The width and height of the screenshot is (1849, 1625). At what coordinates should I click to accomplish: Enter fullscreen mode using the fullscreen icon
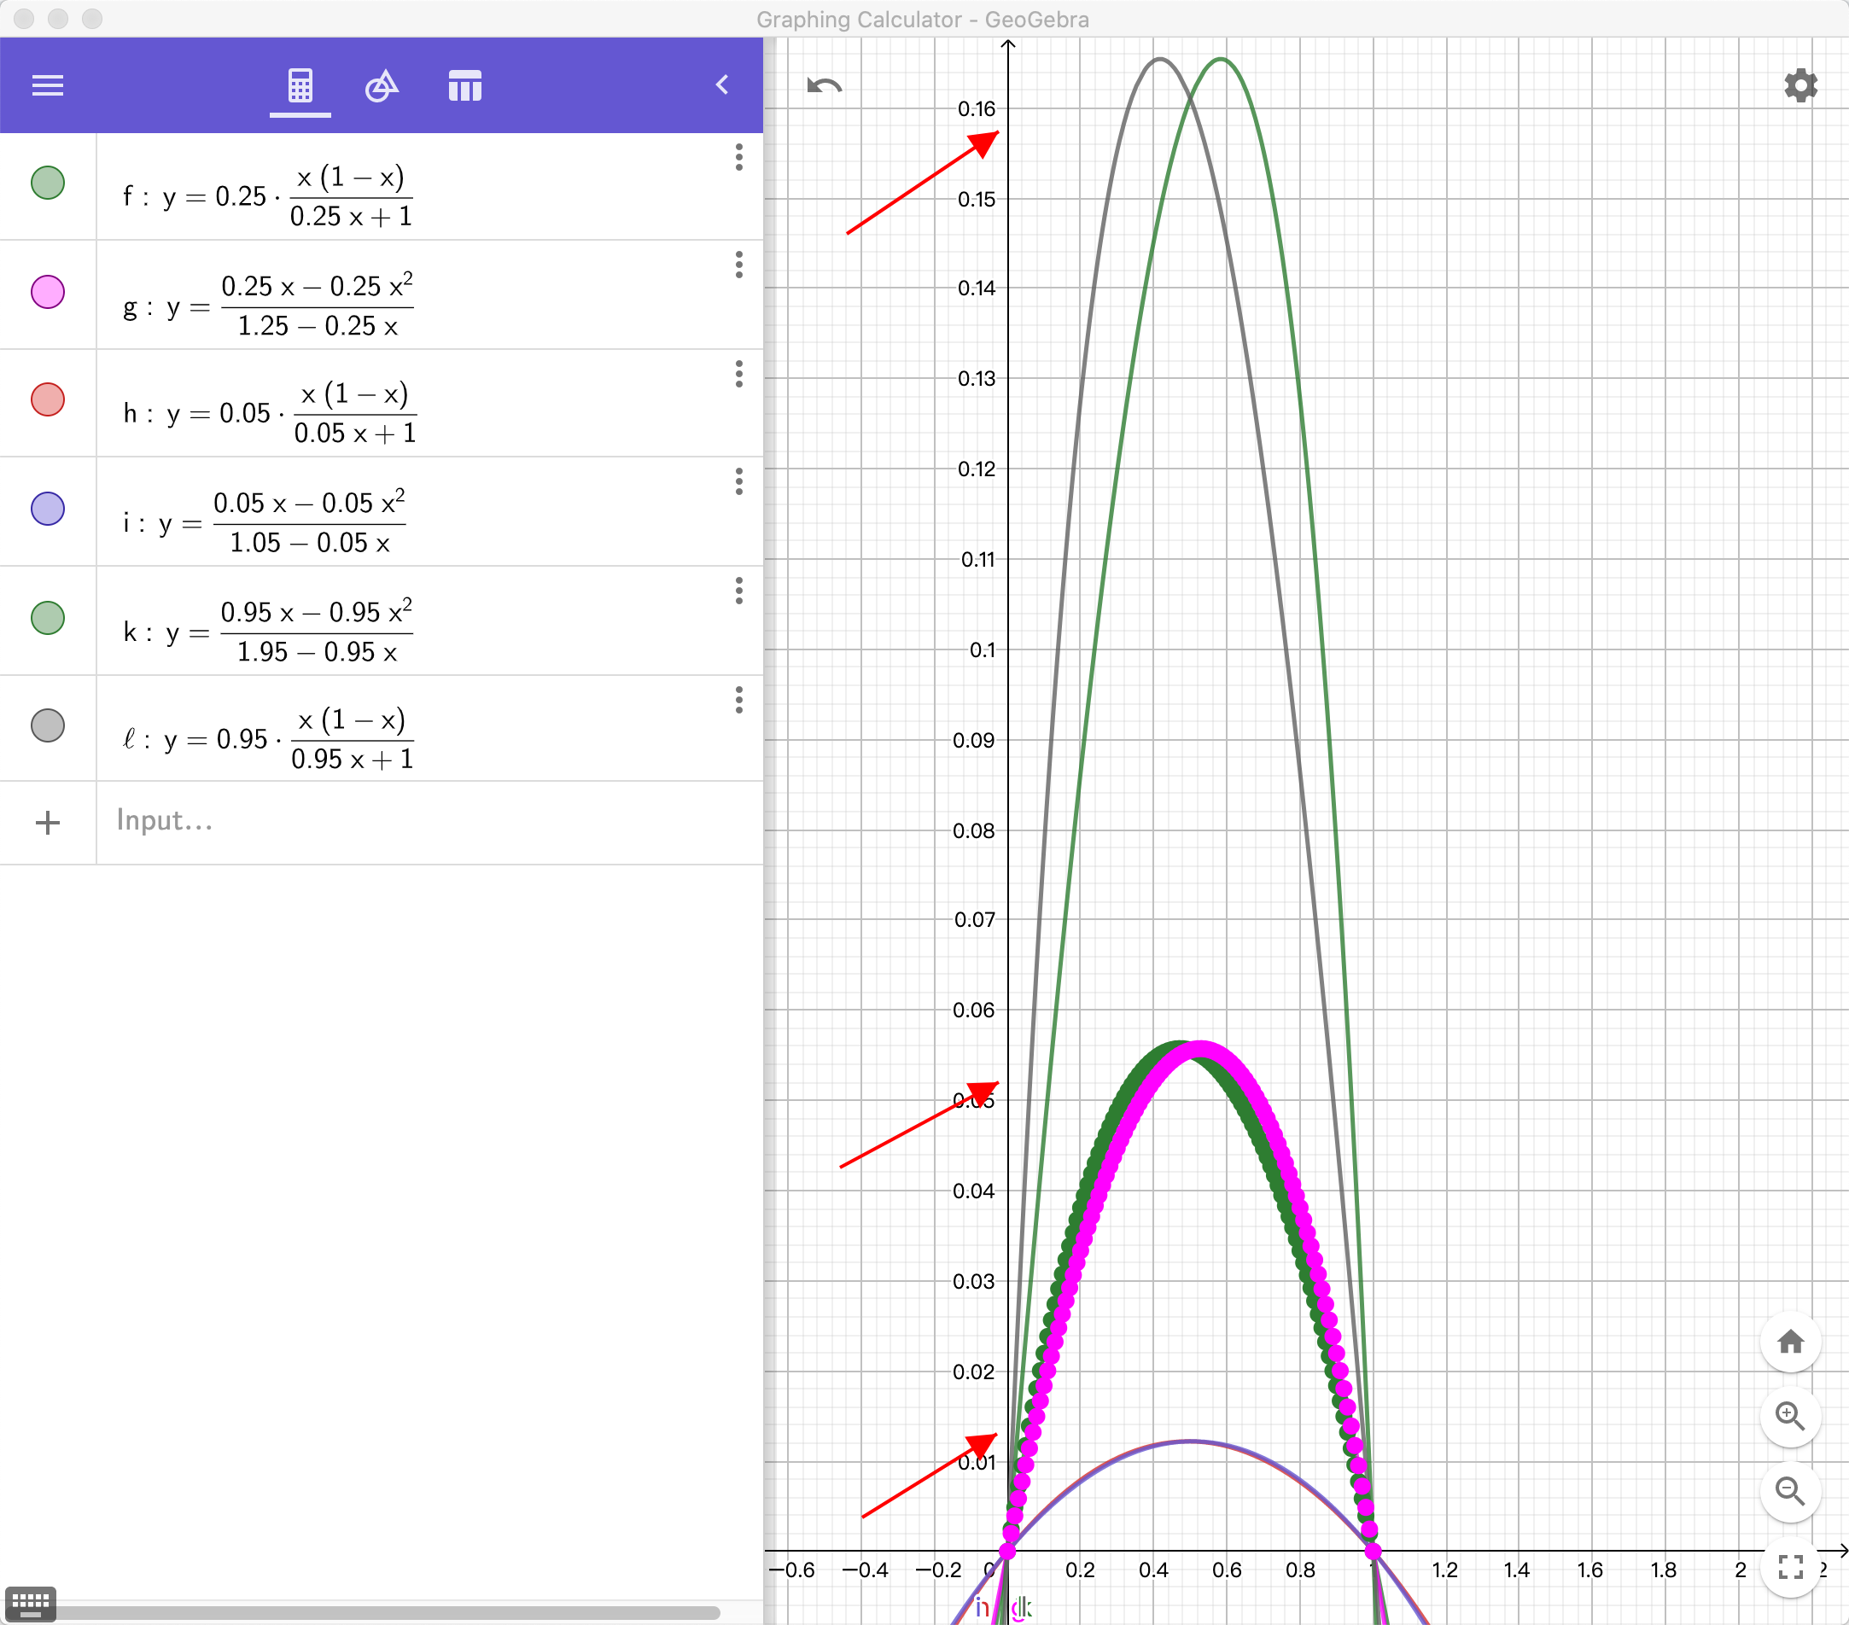[1790, 1566]
